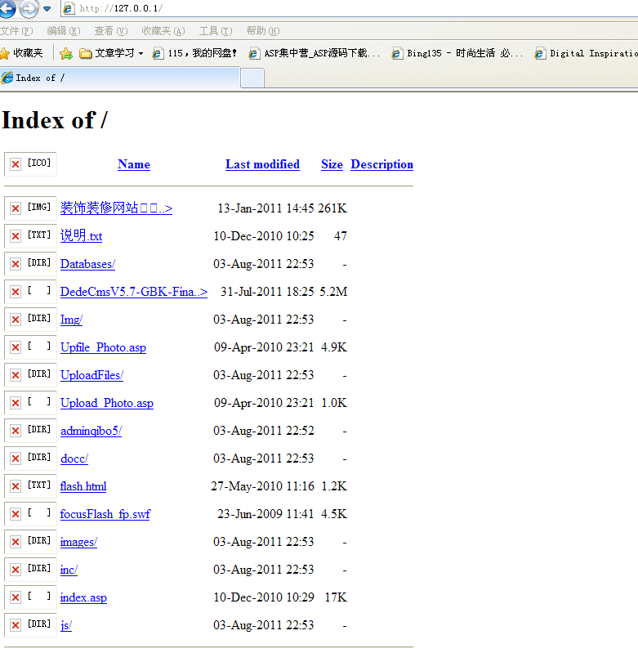Click the broken icon beside focusFlash_fp.swf
Viewport: 638px width, 653px height.
click(30, 514)
